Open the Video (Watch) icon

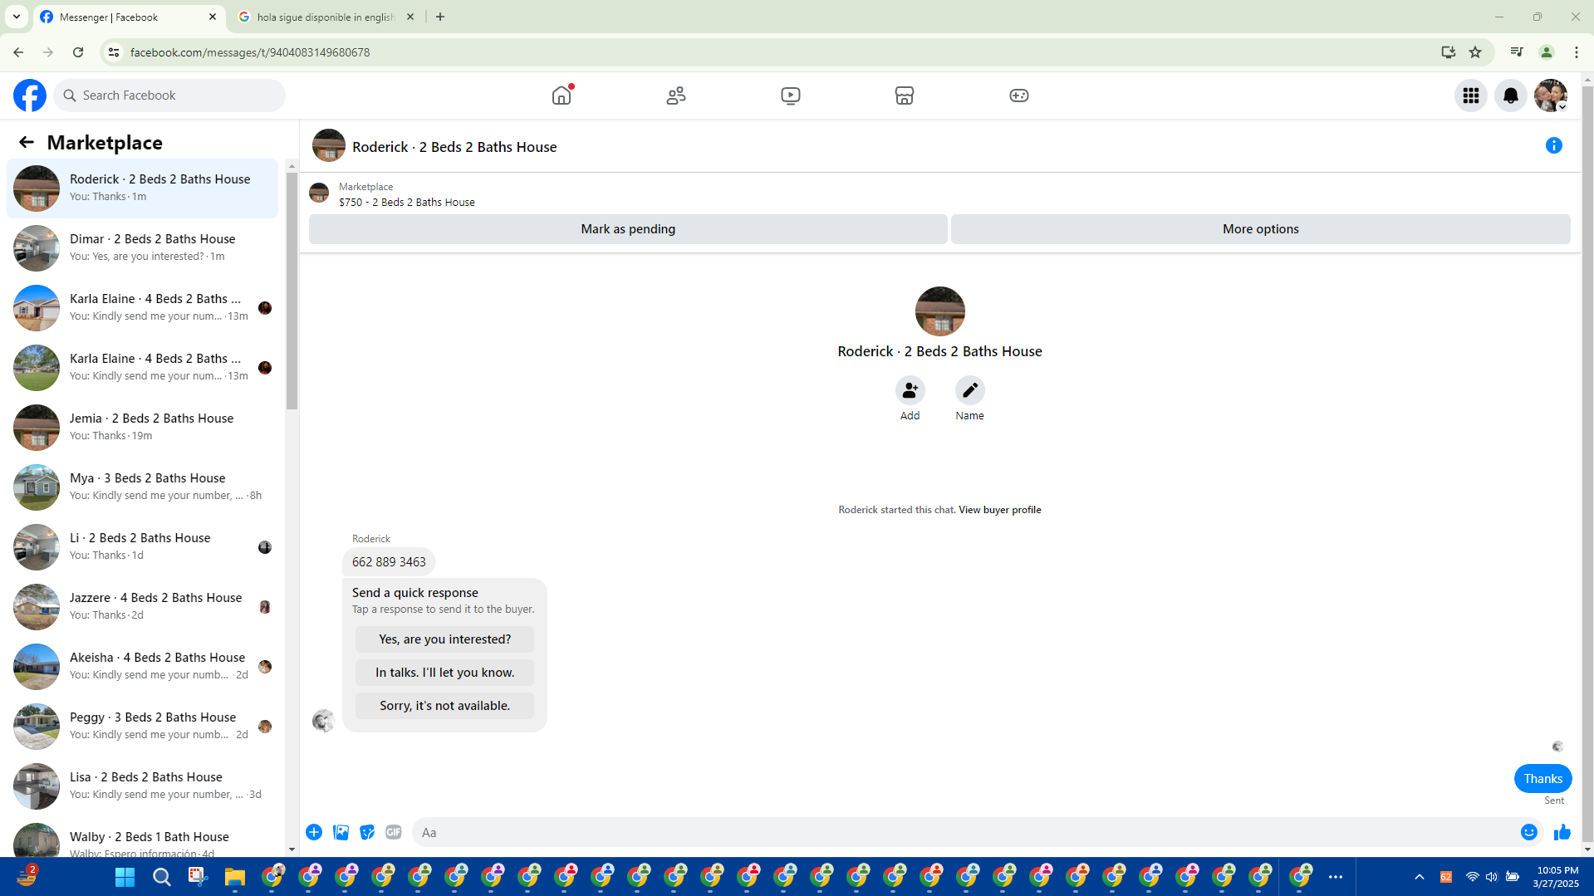point(791,95)
